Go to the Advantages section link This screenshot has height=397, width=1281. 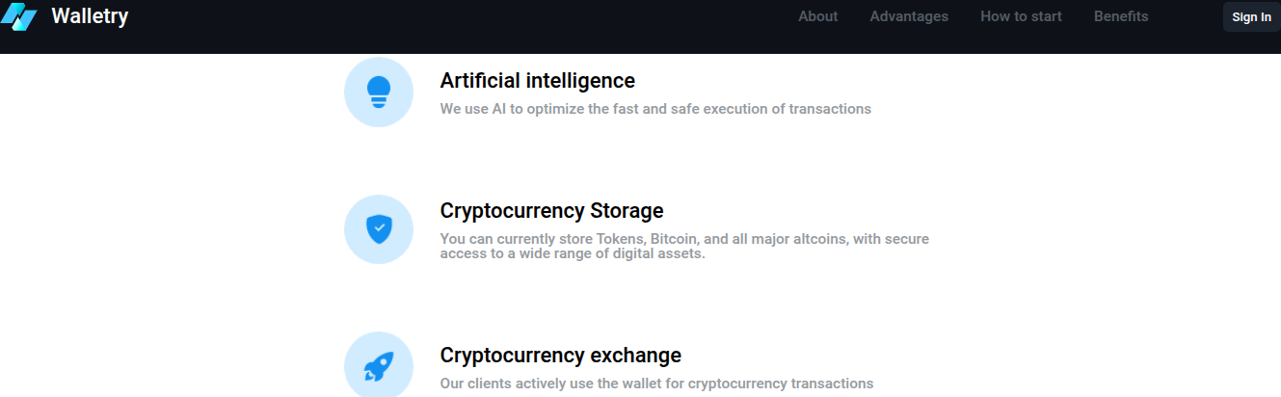click(909, 16)
